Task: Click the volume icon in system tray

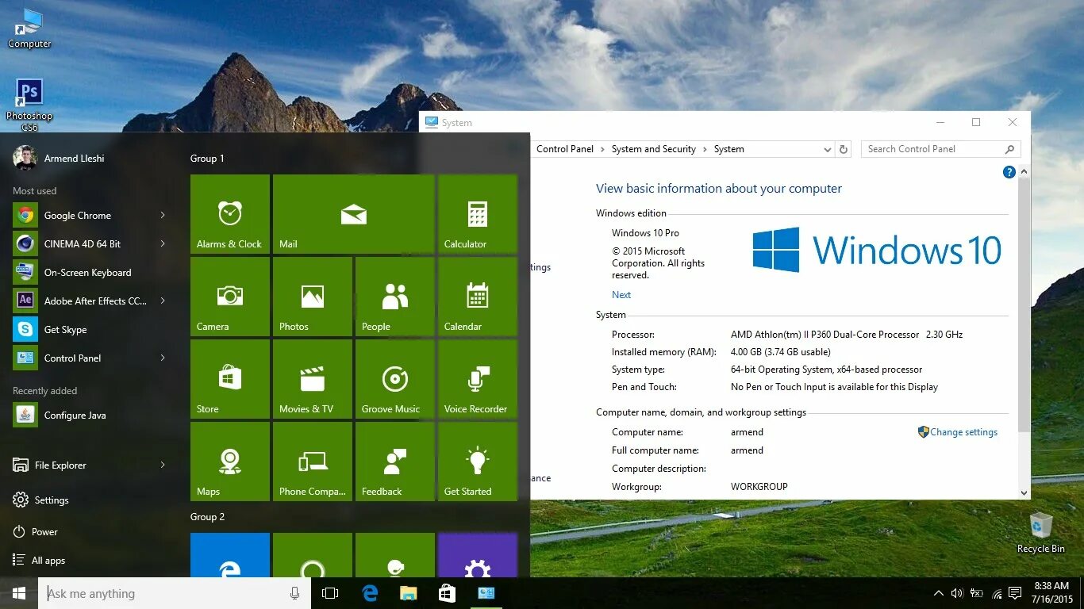Action: click(956, 593)
